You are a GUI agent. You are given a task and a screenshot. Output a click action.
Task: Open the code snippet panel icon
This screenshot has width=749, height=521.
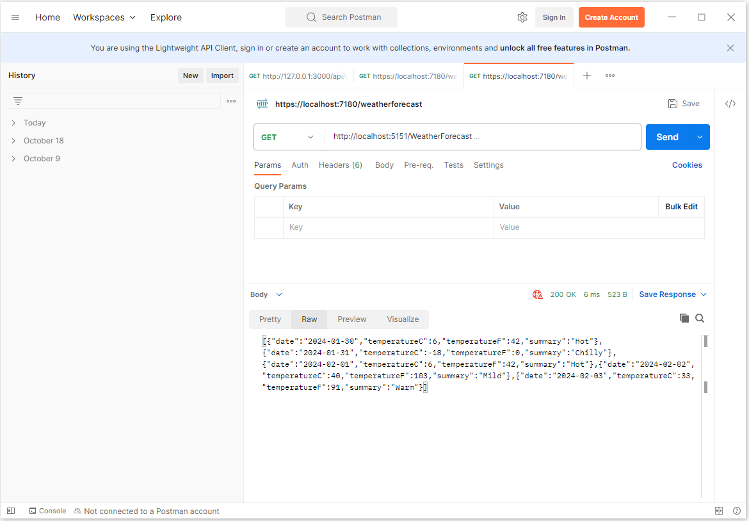730,104
